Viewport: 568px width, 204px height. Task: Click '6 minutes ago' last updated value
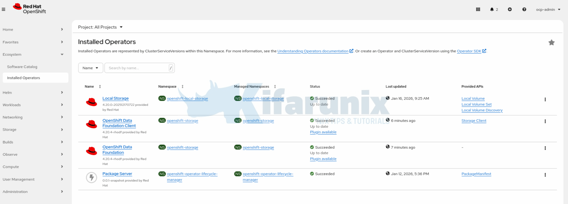point(403,121)
